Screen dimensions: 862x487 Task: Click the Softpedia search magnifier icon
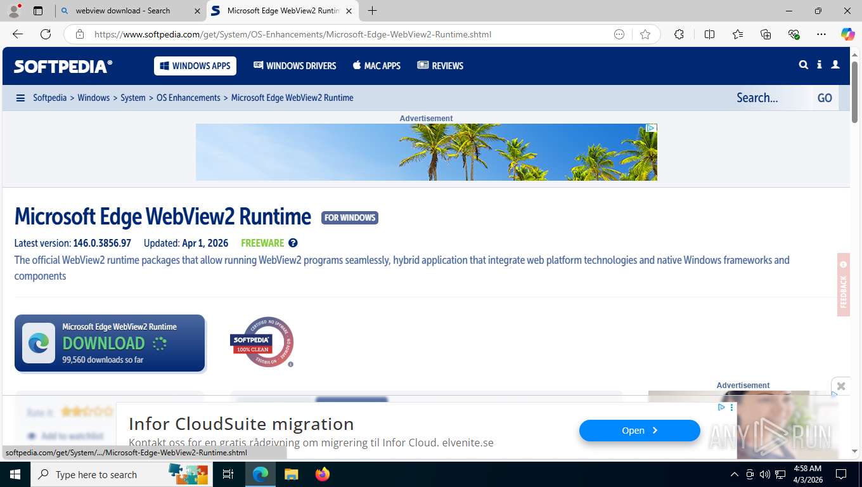[x=804, y=65]
